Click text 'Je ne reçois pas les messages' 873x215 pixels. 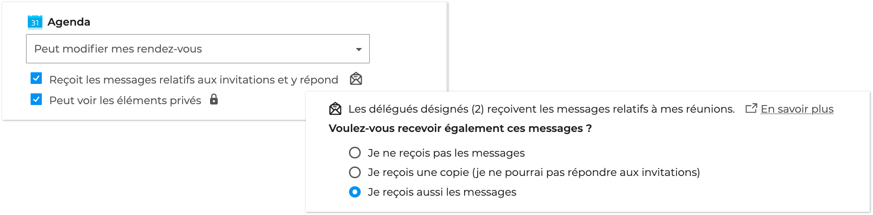[x=446, y=153]
